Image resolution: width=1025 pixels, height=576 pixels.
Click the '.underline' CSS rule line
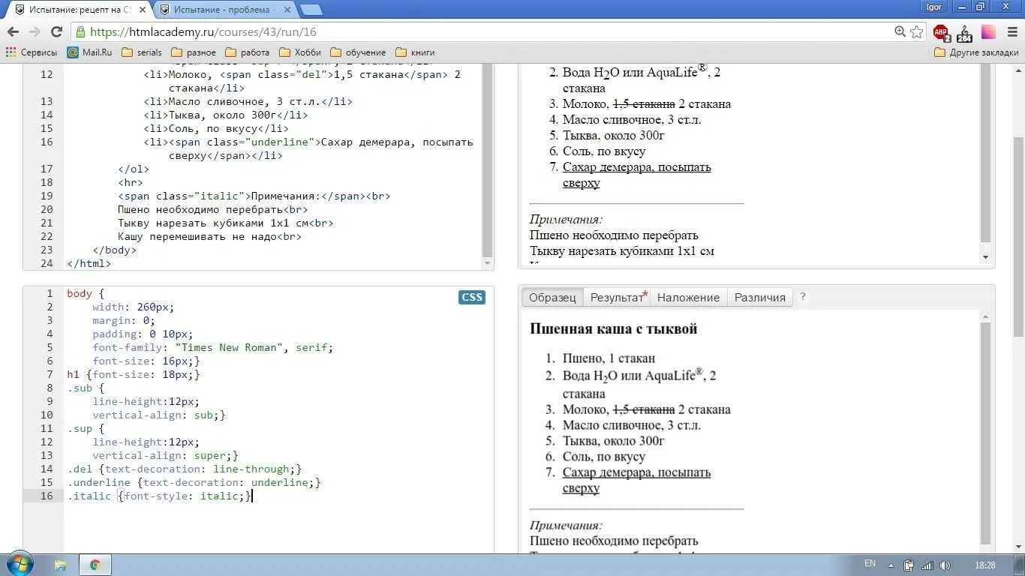pos(194,482)
